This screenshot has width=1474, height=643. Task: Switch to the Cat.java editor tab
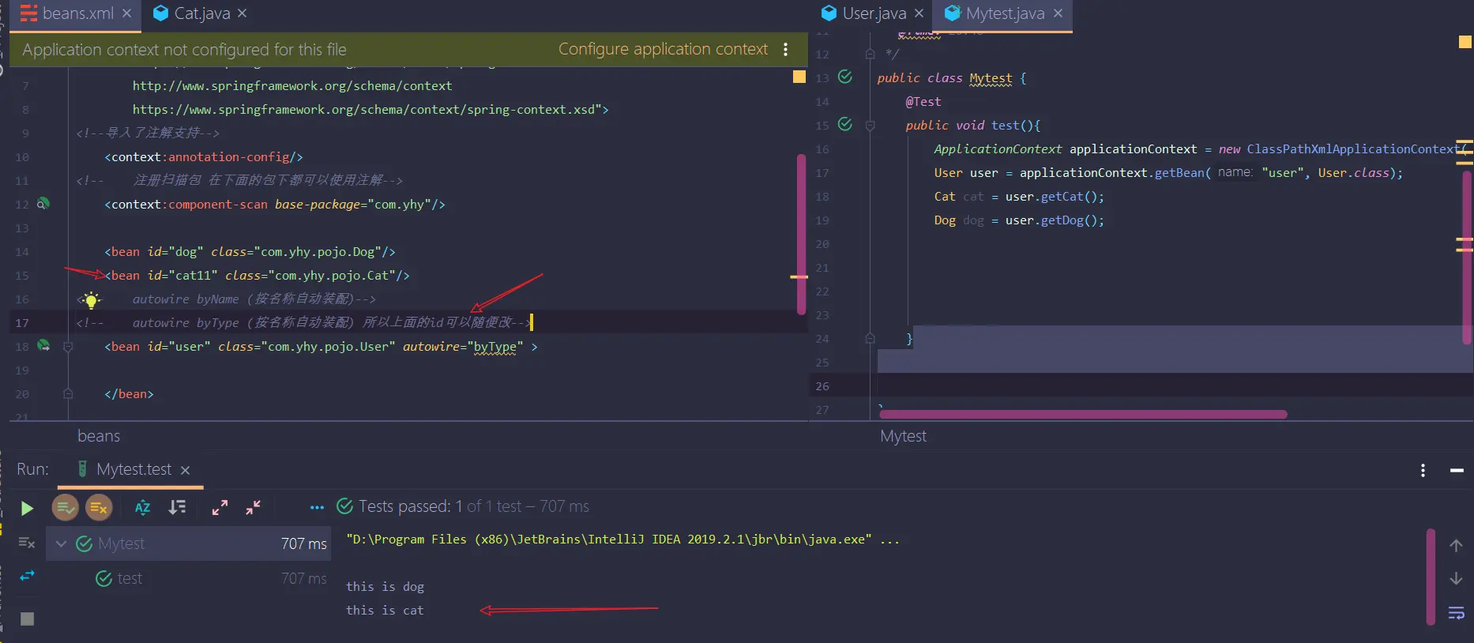202,13
